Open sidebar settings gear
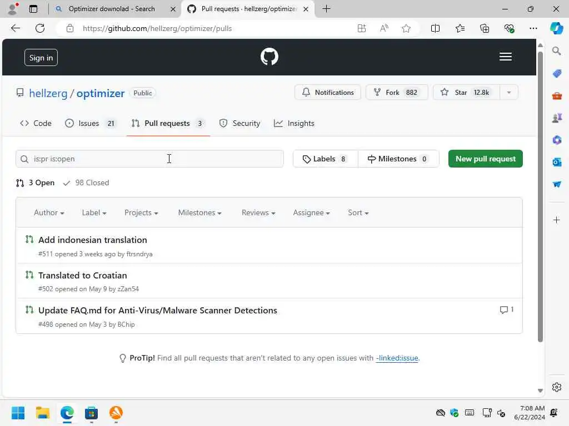The image size is (569, 426). [x=557, y=387]
